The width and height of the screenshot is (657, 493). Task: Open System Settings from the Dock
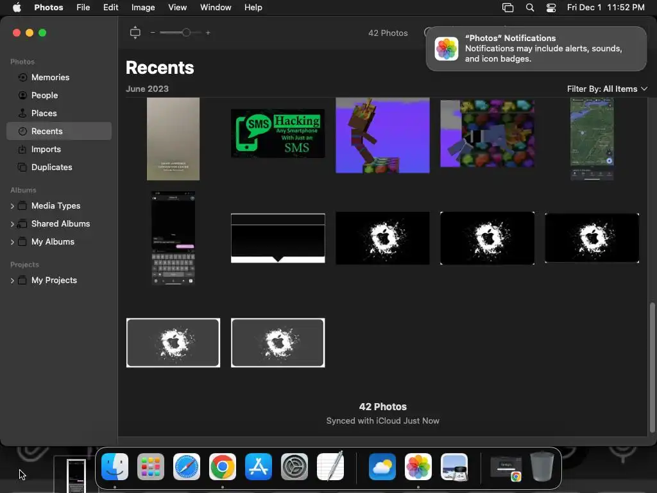click(x=294, y=467)
